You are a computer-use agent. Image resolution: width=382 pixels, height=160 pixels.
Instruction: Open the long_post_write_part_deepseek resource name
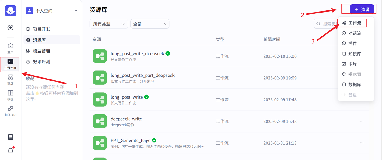pyautogui.click(x=143, y=75)
